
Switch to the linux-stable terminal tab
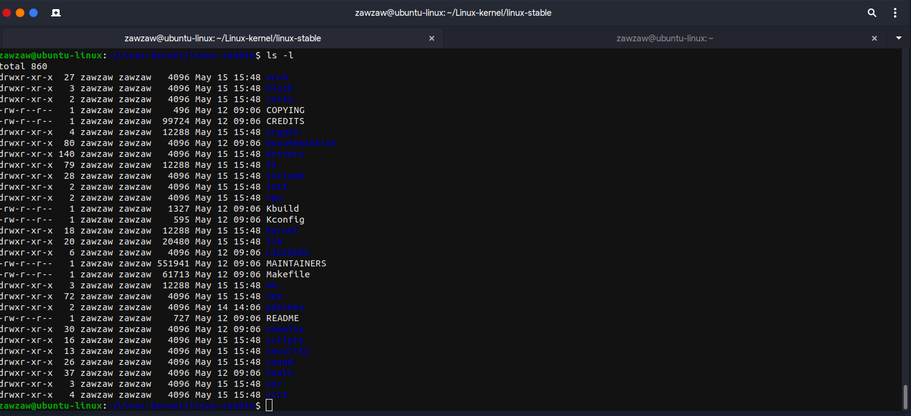[x=223, y=38]
